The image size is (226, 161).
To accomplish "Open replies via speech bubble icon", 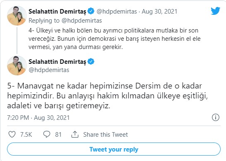I will point(47,134).
